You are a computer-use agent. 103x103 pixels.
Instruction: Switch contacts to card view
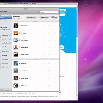coord(56,17)
